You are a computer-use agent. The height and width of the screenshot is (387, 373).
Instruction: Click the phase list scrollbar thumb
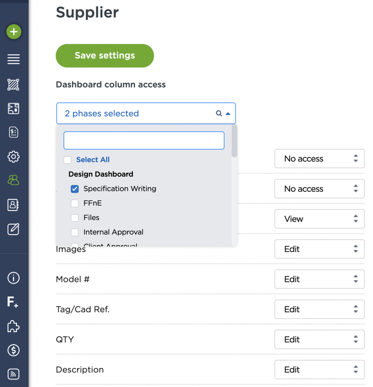(234, 141)
